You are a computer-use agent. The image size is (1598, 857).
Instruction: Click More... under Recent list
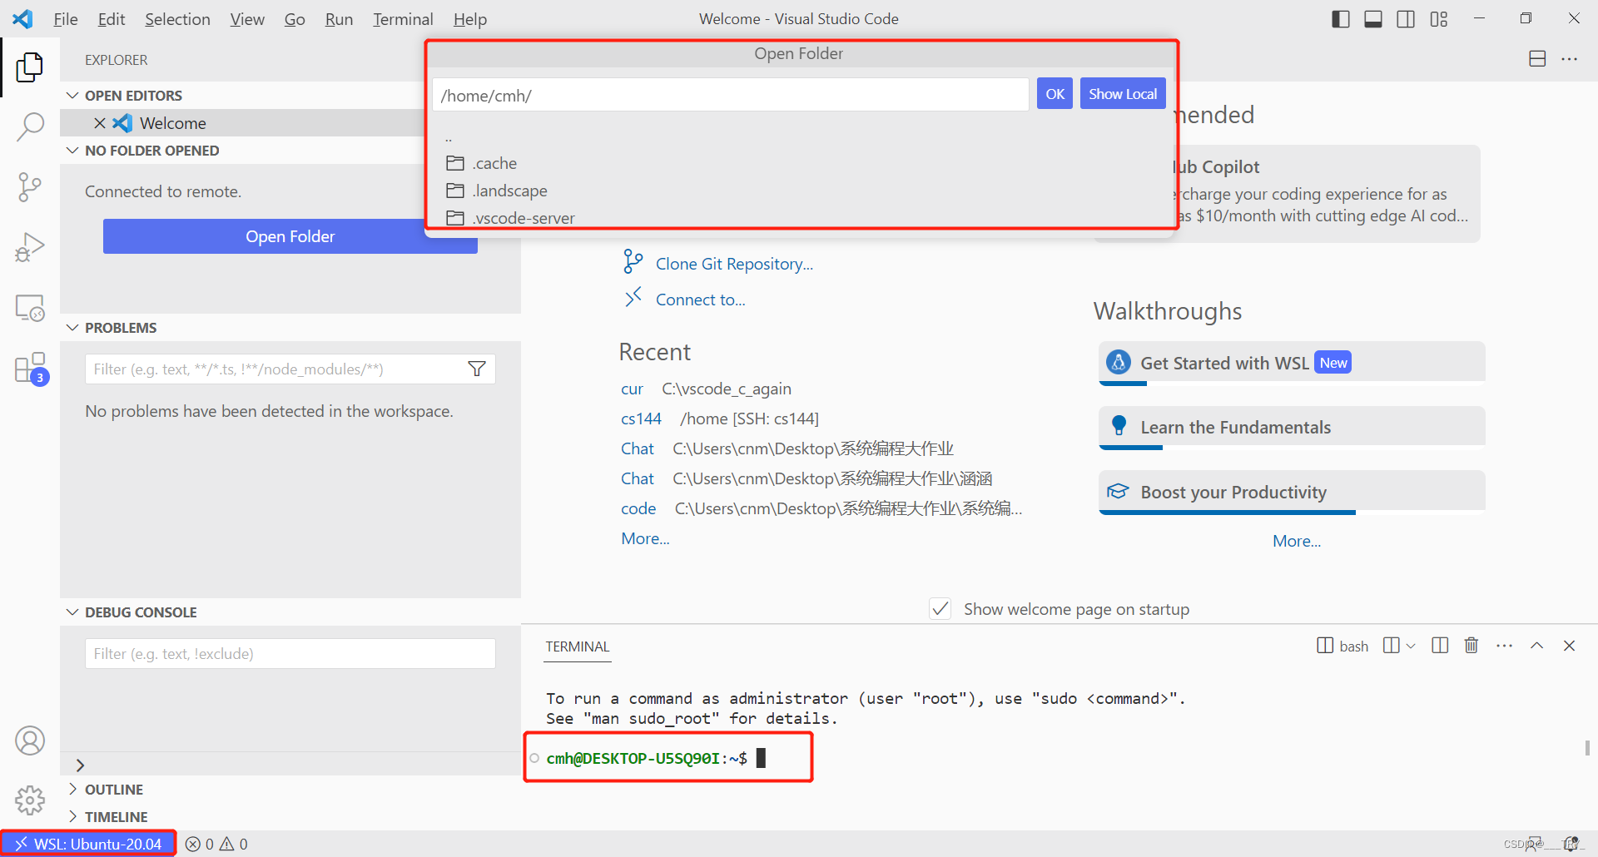pyautogui.click(x=645, y=538)
